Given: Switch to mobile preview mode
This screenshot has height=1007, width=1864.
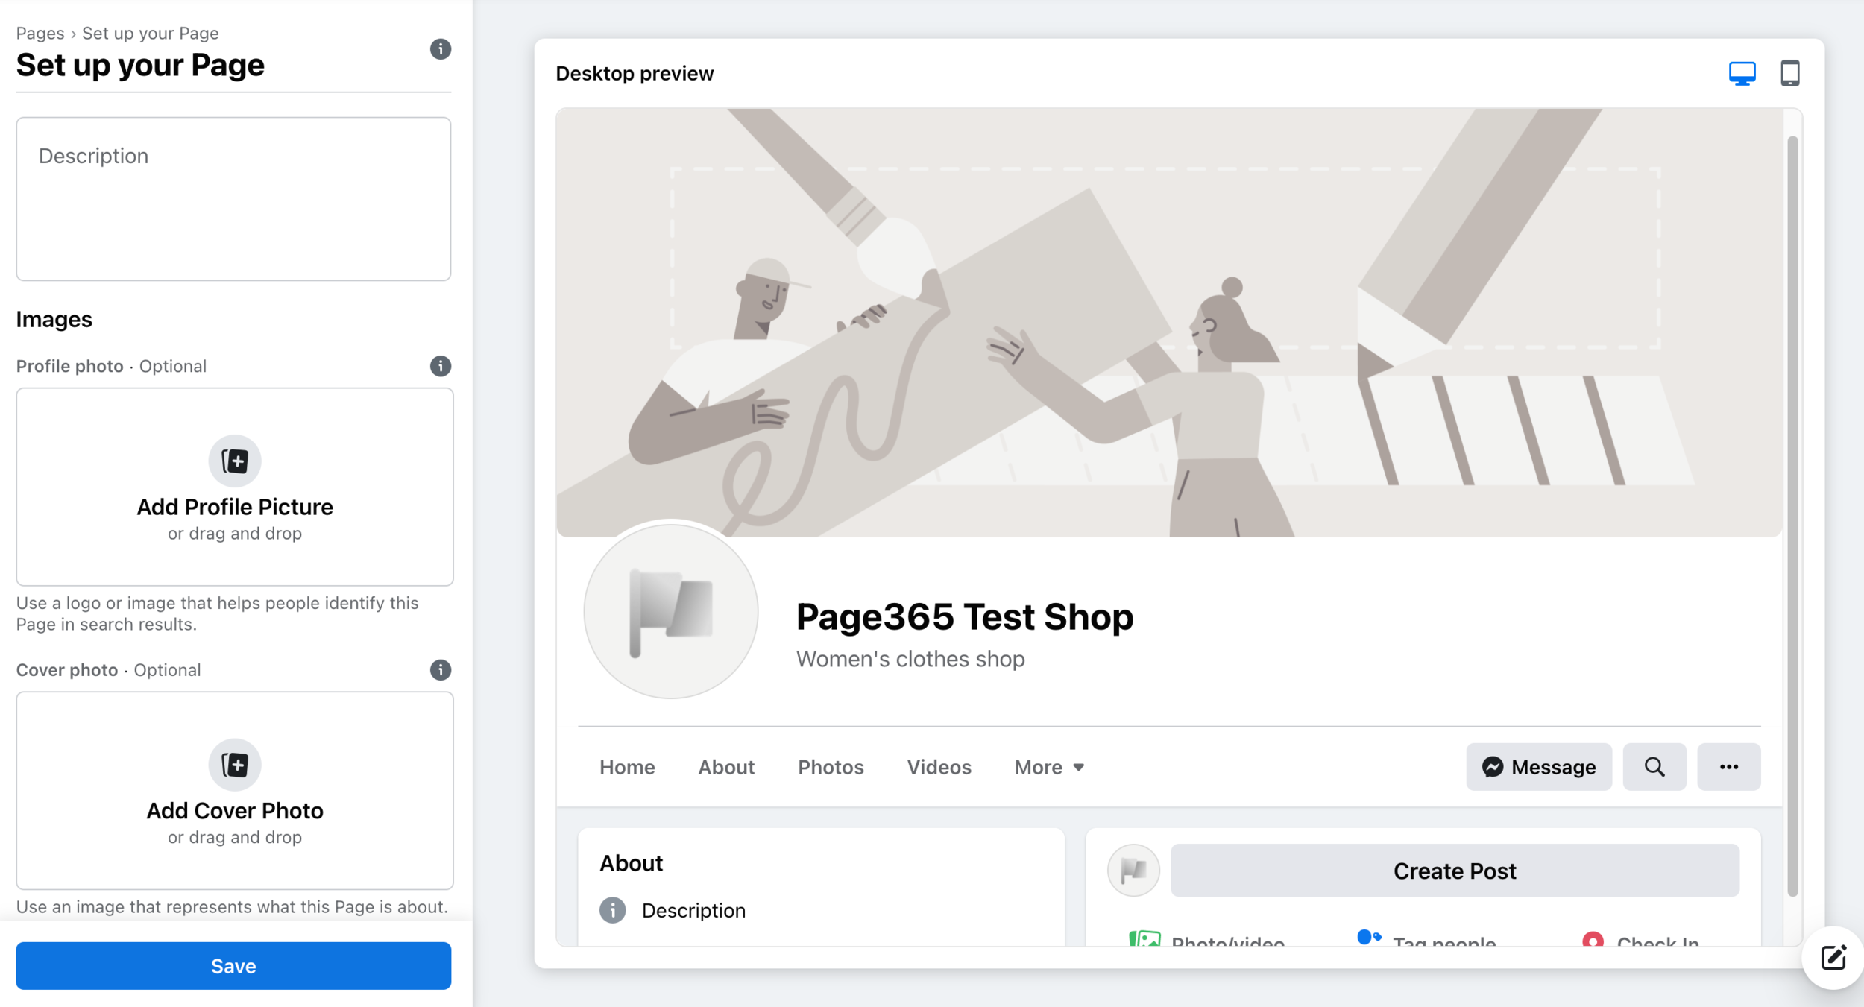Looking at the screenshot, I should pyautogui.click(x=1790, y=72).
